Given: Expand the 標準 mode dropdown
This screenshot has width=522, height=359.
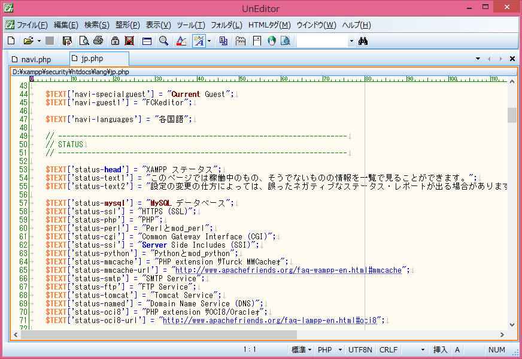Looking at the screenshot, I should click(x=301, y=349).
